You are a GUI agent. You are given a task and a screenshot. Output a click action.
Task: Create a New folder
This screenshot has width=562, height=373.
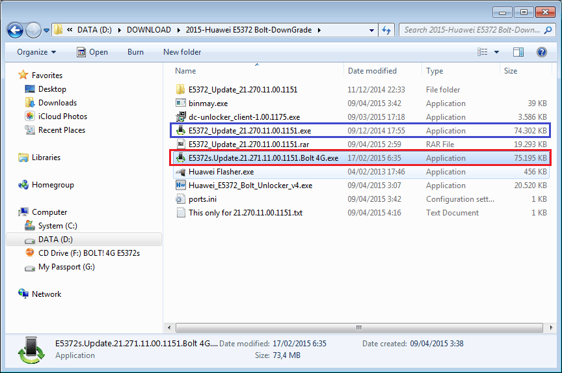[x=182, y=52]
